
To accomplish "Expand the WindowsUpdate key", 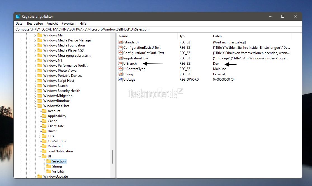I will pyautogui.click(x=35, y=177).
